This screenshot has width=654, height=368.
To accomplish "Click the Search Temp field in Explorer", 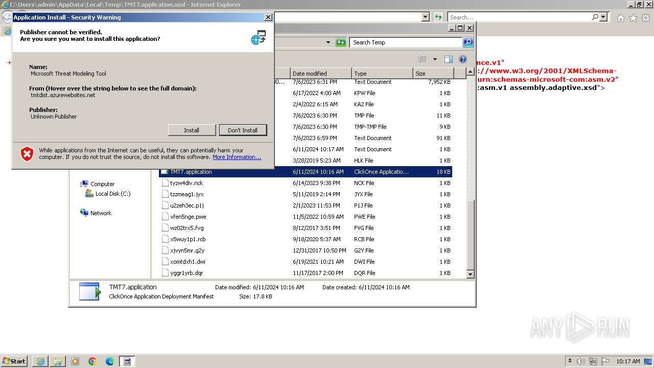I will 406,42.
